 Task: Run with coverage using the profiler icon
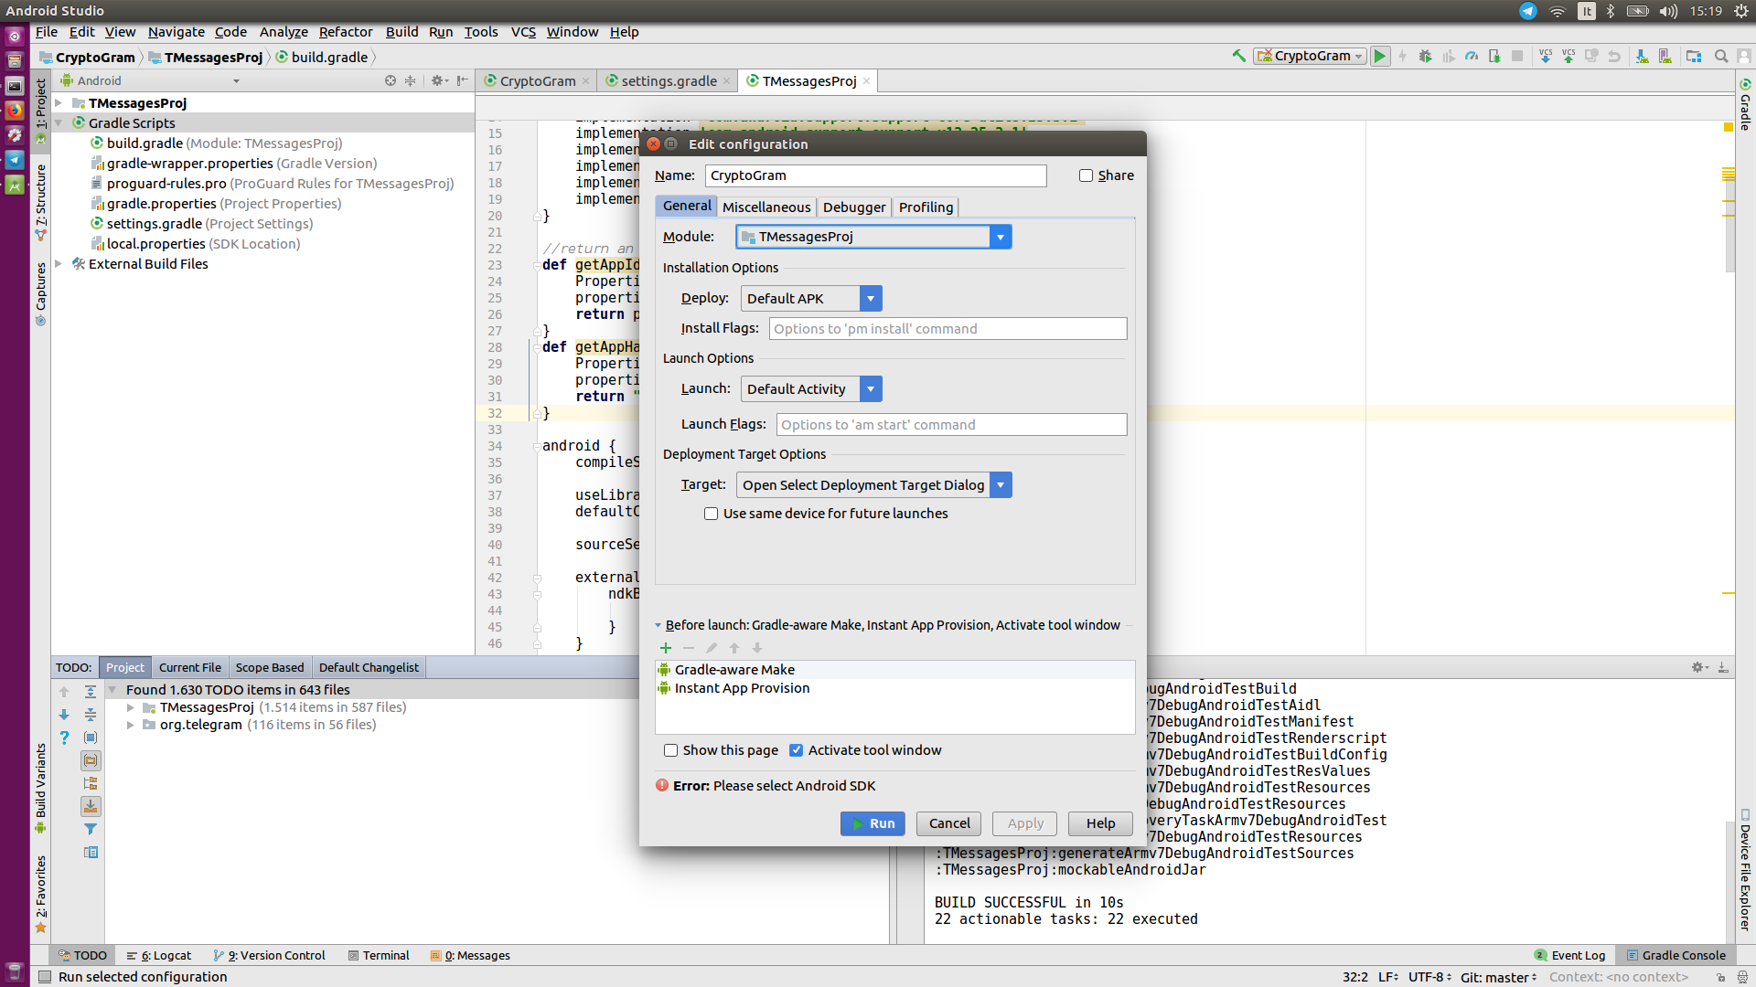click(x=1471, y=56)
